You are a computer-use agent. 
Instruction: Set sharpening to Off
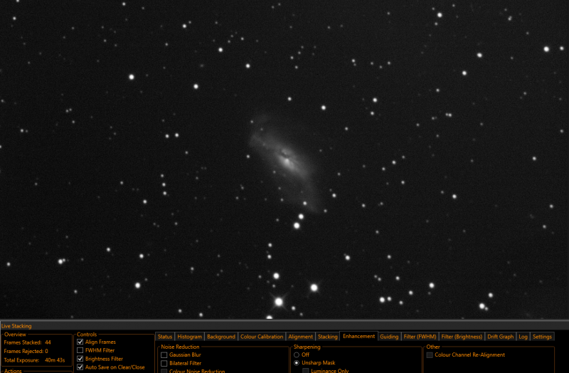click(x=297, y=354)
